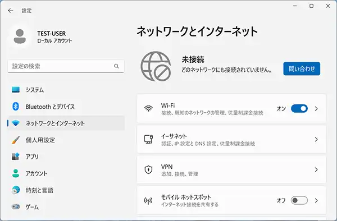
Task: Click the アカウント person icon
Action: (16, 173)
